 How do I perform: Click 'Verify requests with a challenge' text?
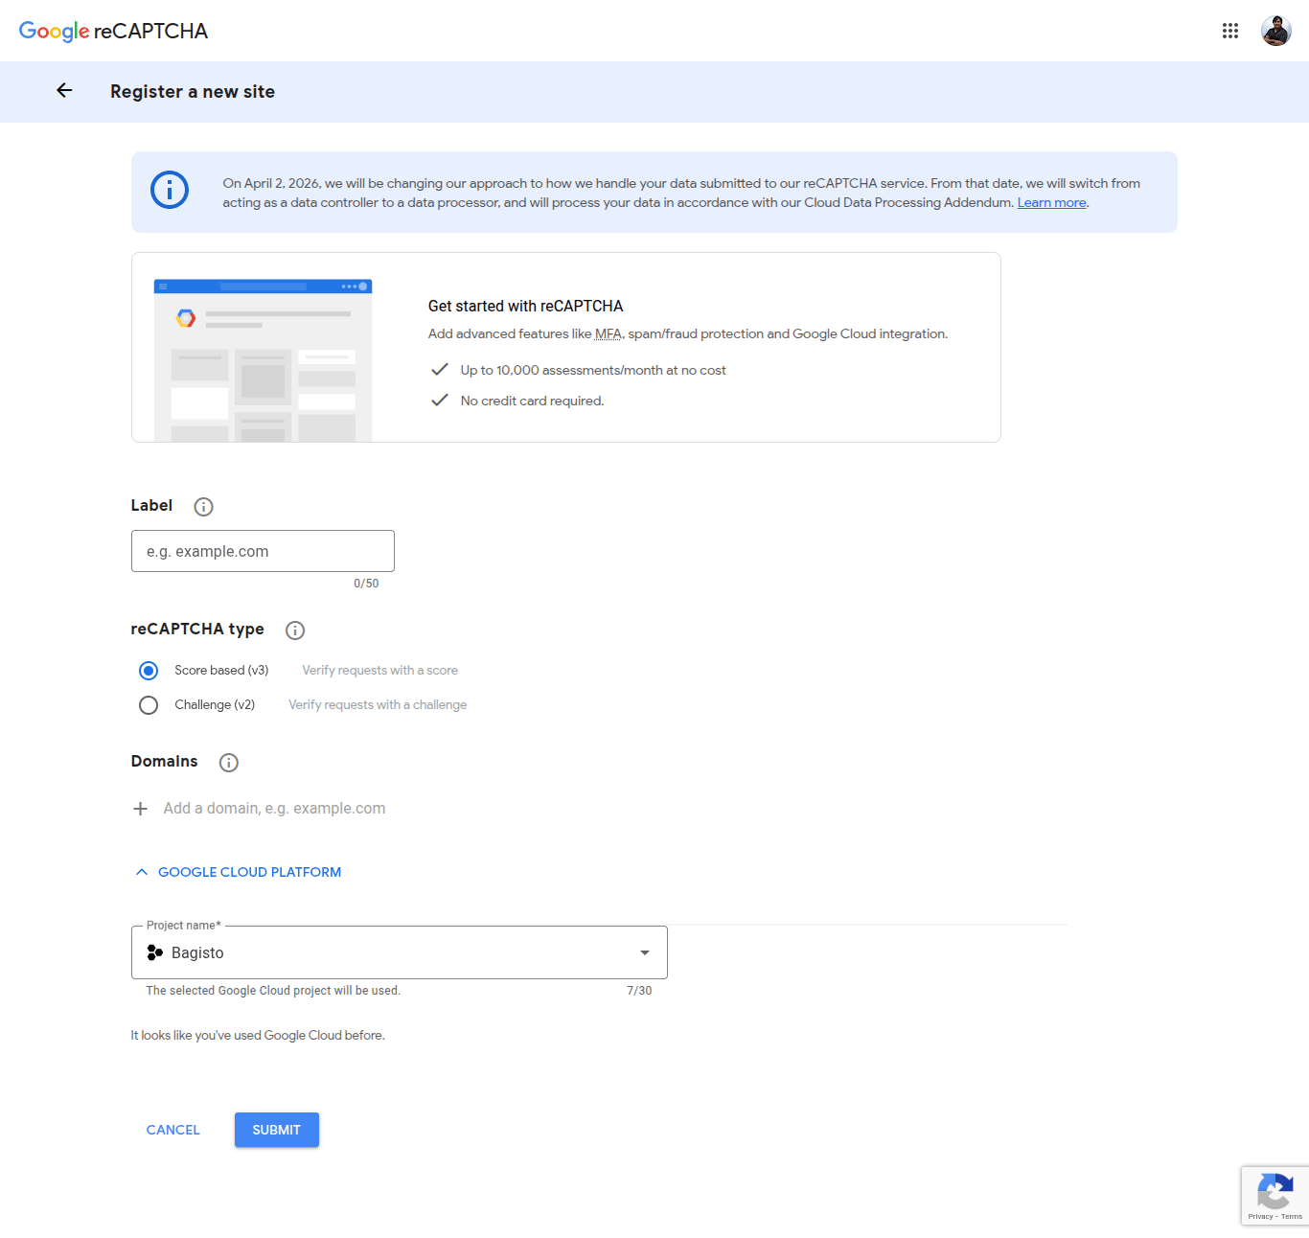[x=378, y=705]
